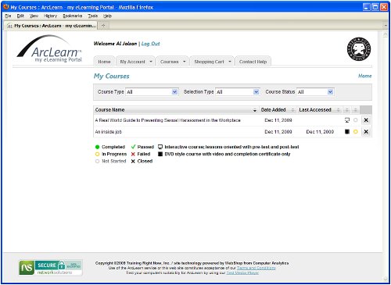This screenshot has height=285, width=391.
Task: Open the Tools menu
Action: (93, 16)
